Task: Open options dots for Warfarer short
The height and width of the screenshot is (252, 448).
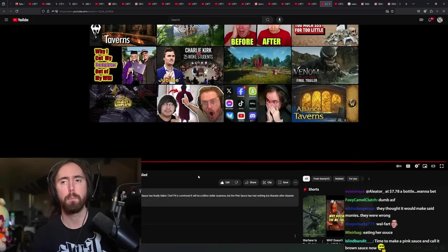Action: (323, 241)
